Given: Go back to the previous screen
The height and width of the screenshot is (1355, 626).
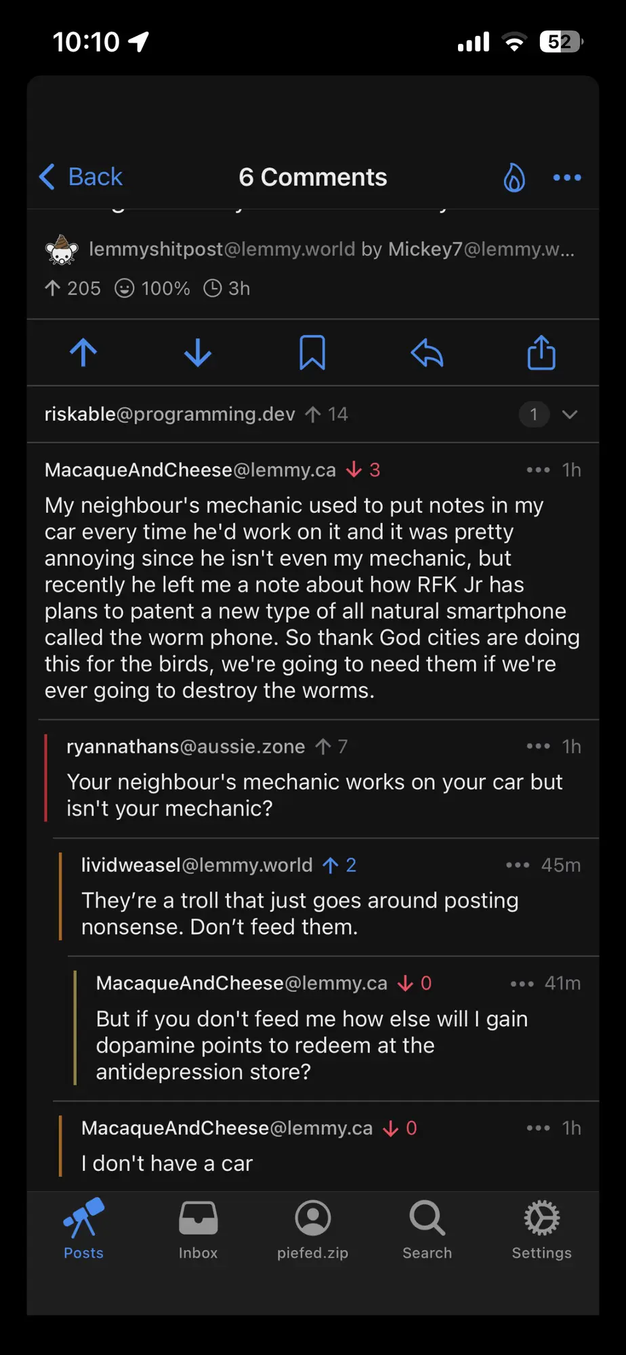Looking at the screenshot, I should [81, 178].
